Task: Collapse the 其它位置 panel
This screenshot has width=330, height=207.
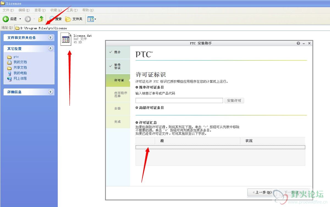Action: tap(51, 49)
